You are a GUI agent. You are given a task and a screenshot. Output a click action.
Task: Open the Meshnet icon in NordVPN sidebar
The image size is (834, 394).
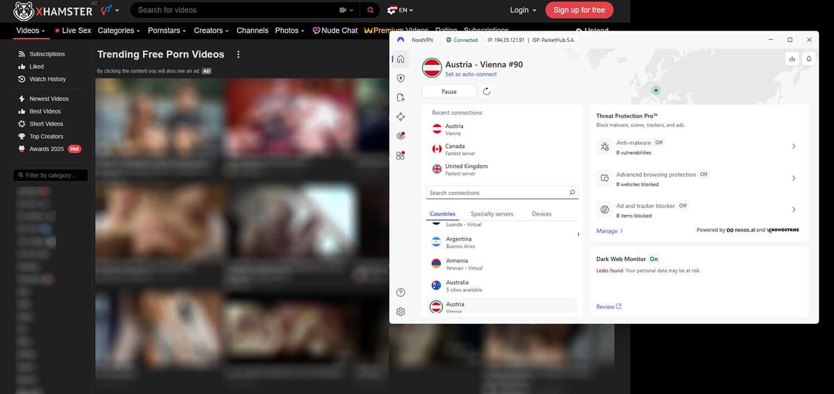click(x=401, y=117)
